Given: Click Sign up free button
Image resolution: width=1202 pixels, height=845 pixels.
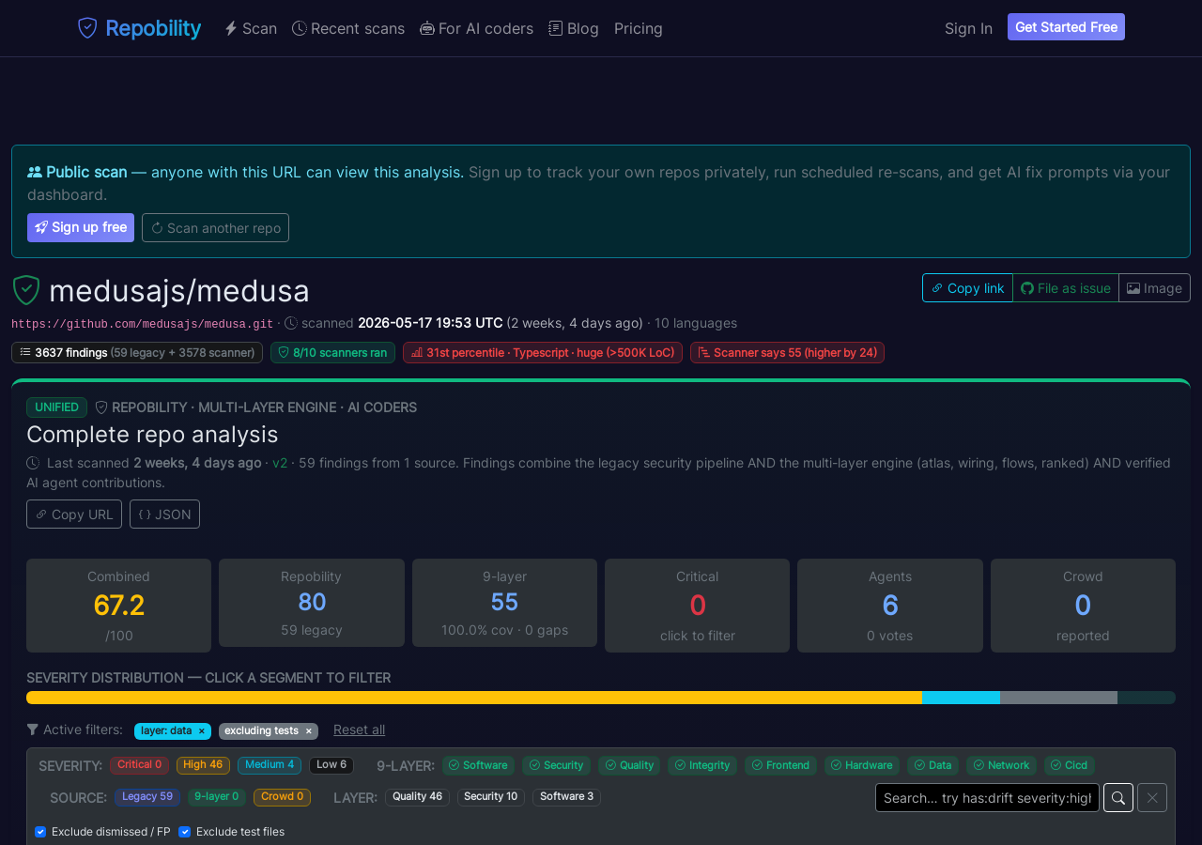Looking at the screenshot, I should tap(81, 227).
